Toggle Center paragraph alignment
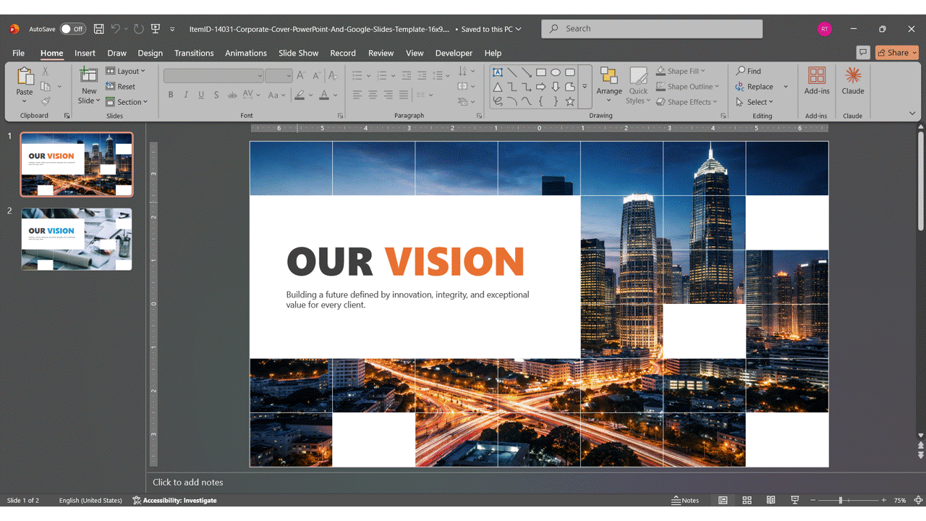 pyautogui.click(x=373, y=95)
